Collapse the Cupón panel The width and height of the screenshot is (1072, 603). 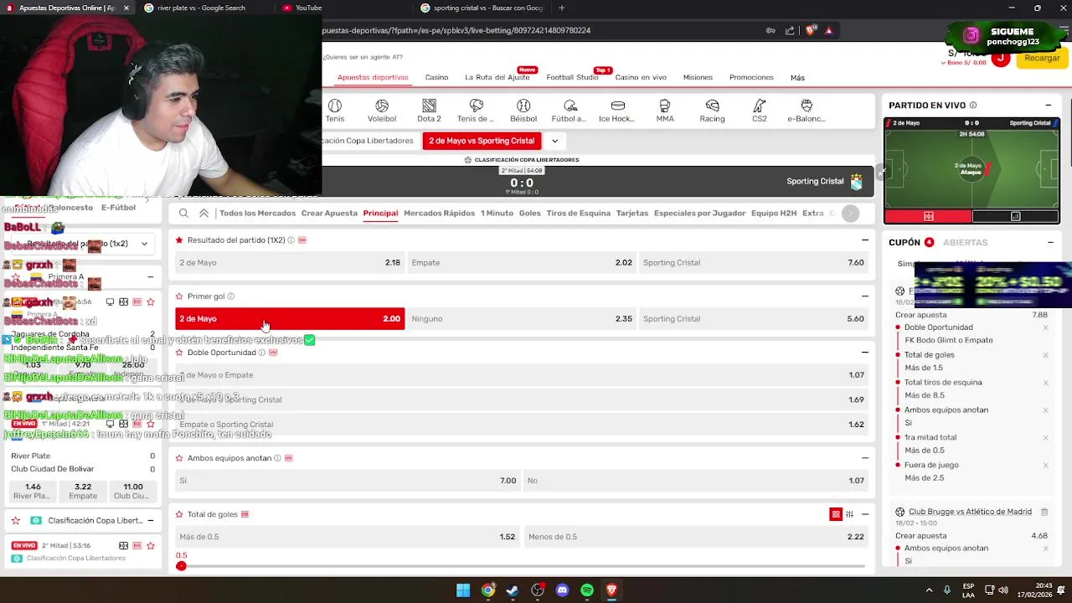(1050, 242)
